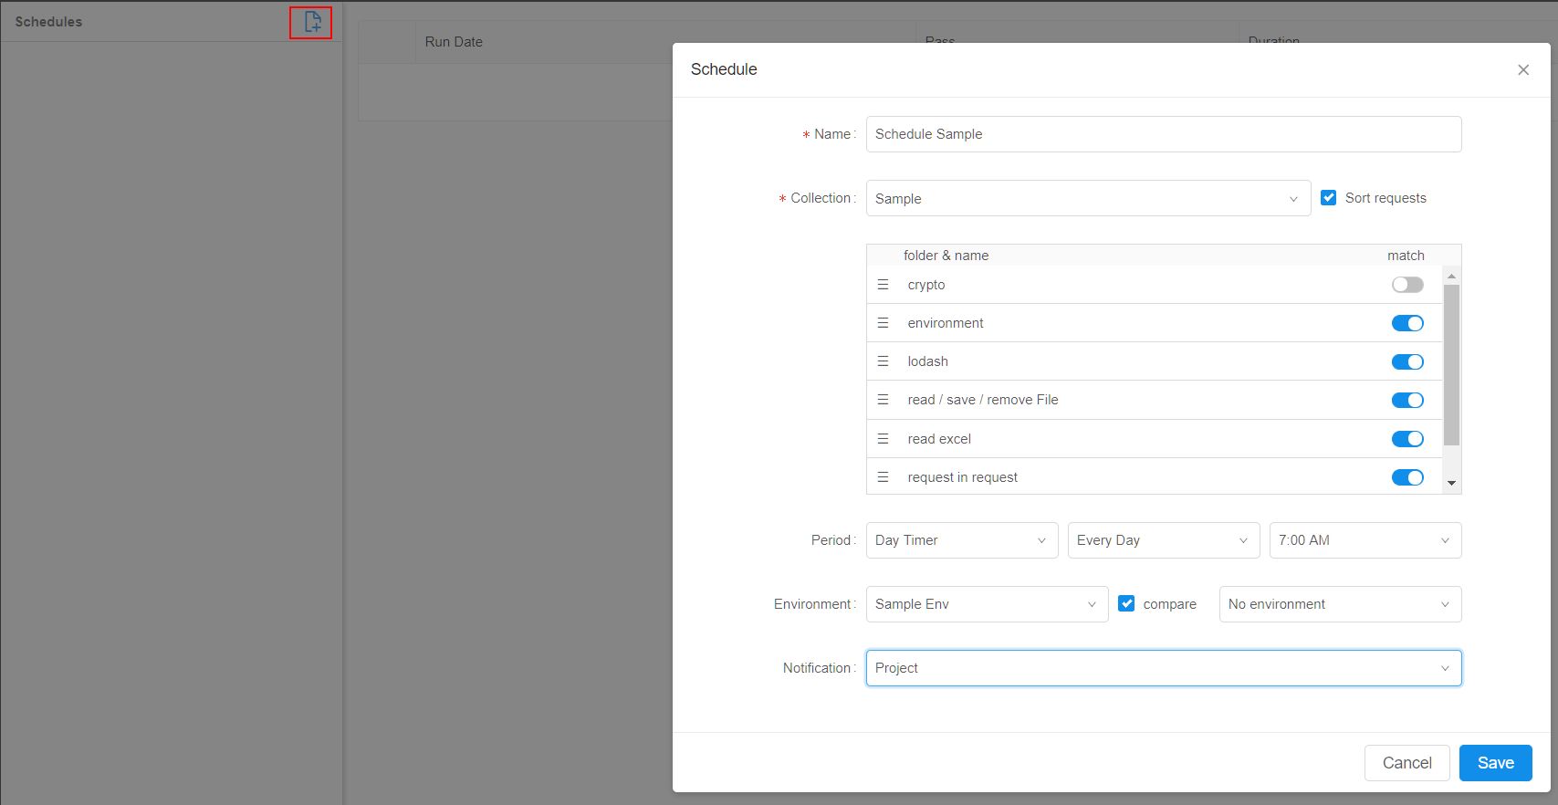
Task: Click the Schedules panel title
Action: [x=48, y=22]
